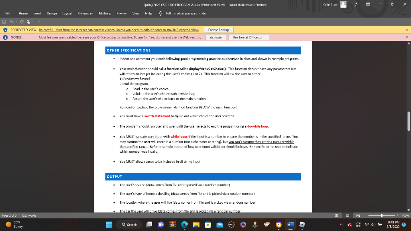411x231 pixels.
Task: Dismiss the Protected View notification bar
Action: [407, 29]
